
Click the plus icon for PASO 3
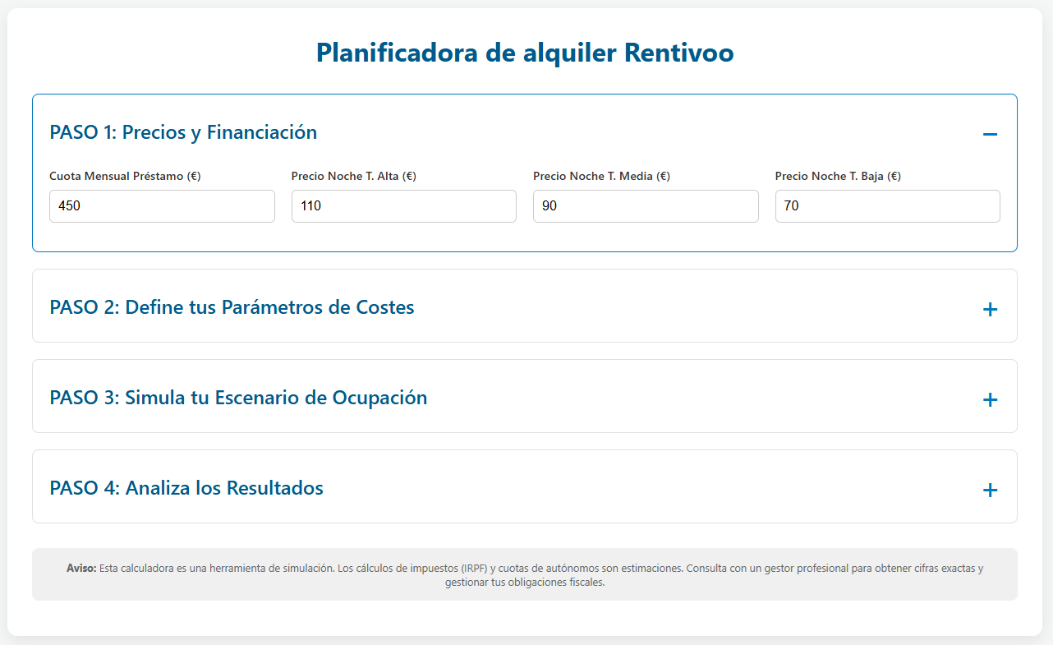[x=990, y=399]
